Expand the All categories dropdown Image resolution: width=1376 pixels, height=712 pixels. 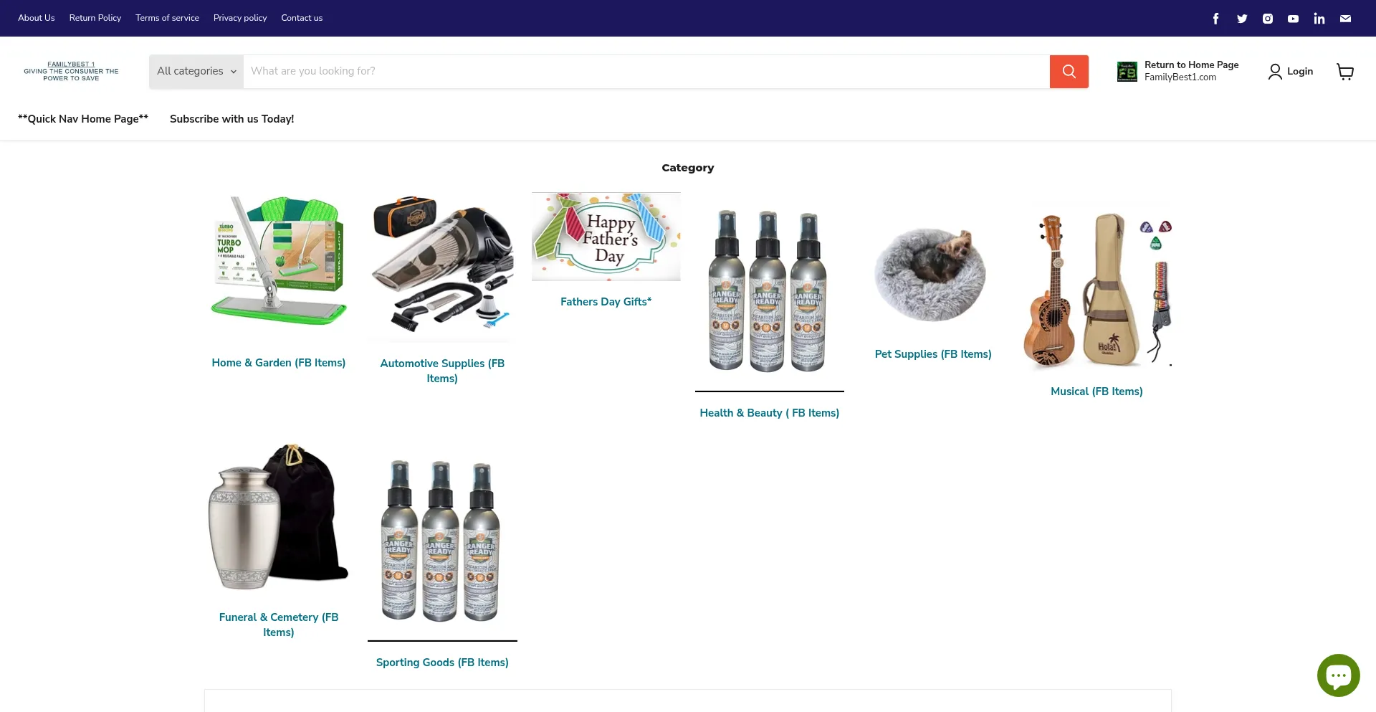coord(196,72)
